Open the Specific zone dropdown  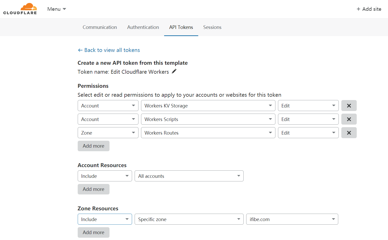pos(189,219)
